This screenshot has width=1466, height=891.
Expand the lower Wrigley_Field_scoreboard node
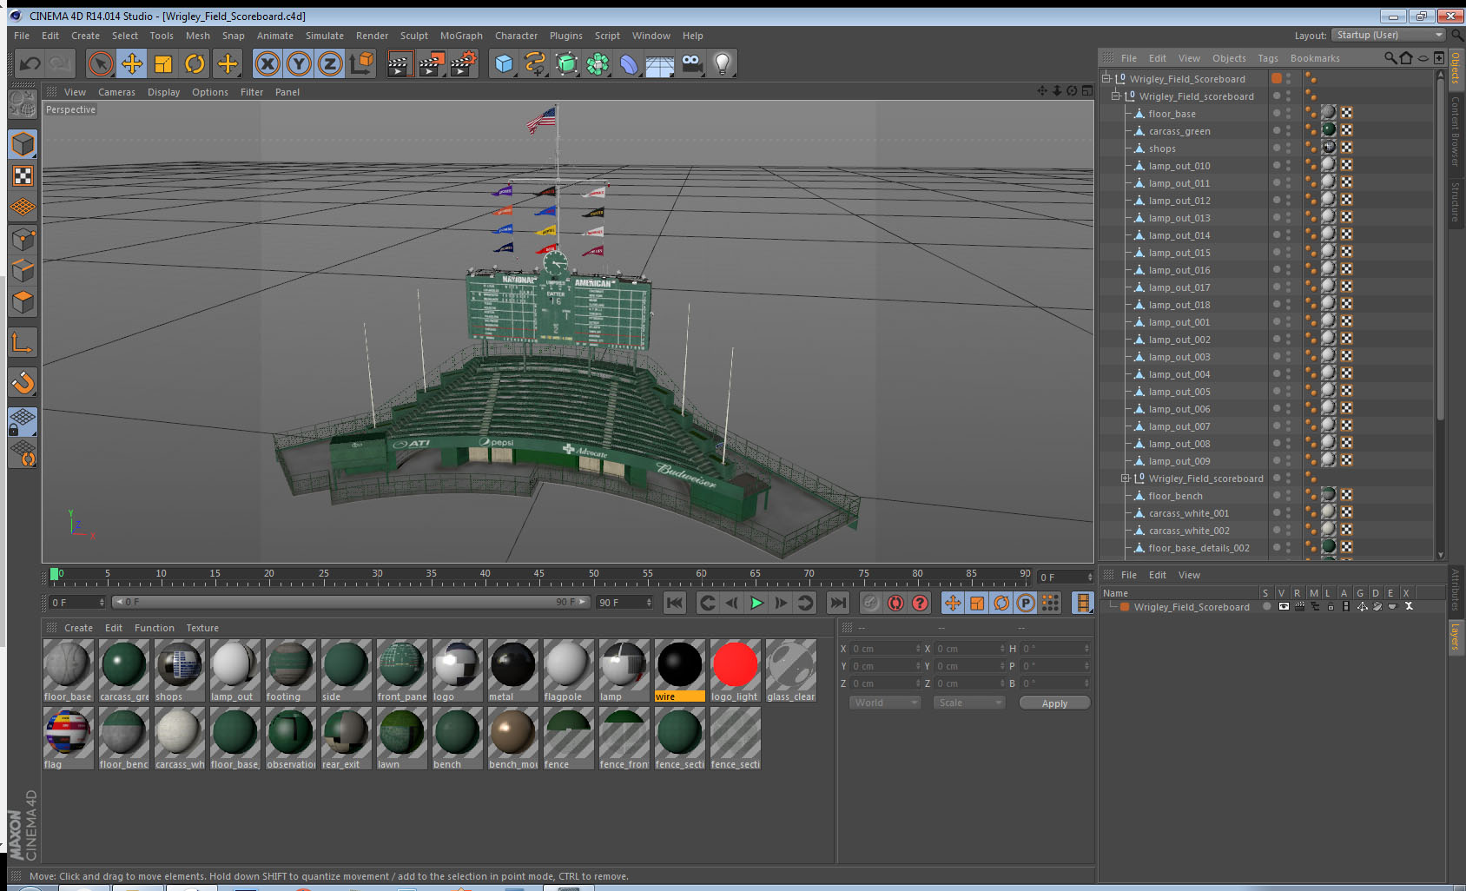coord(1126,478)
